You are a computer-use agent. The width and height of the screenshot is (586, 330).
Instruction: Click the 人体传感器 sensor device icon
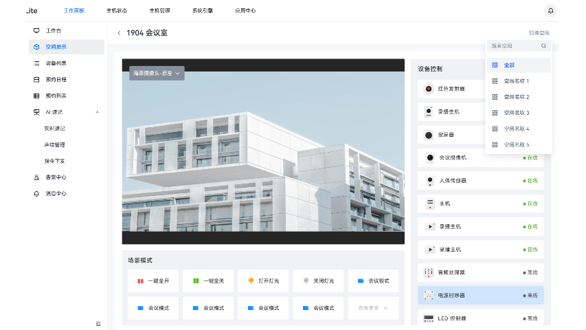tap(430, 181)
